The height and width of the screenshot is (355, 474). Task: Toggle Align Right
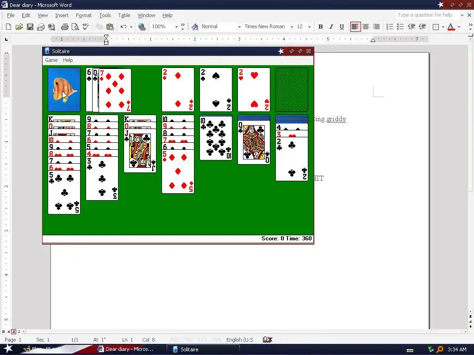click(x=376, y=26)
